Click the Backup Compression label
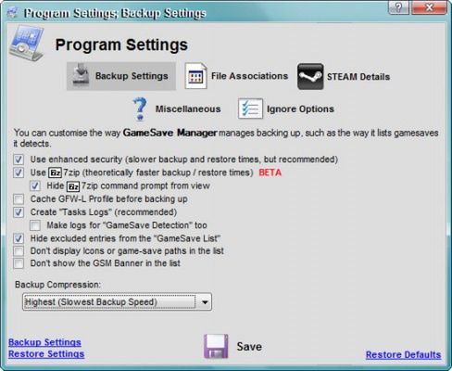The width and height of the screenshot is (452, 371). [x=58, y=285]
